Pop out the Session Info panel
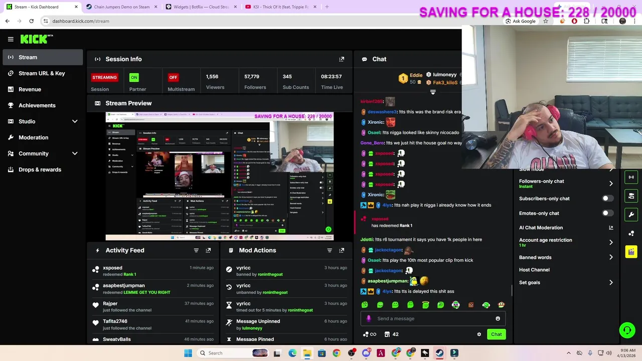 [342, 59]
